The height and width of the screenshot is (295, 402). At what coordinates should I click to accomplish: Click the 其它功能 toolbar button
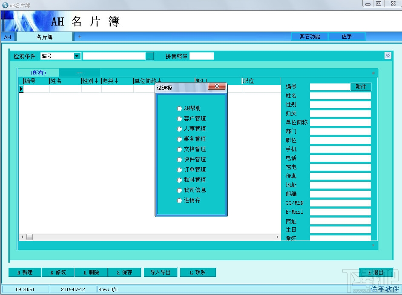pyautogui.click(x=310, y=36)
